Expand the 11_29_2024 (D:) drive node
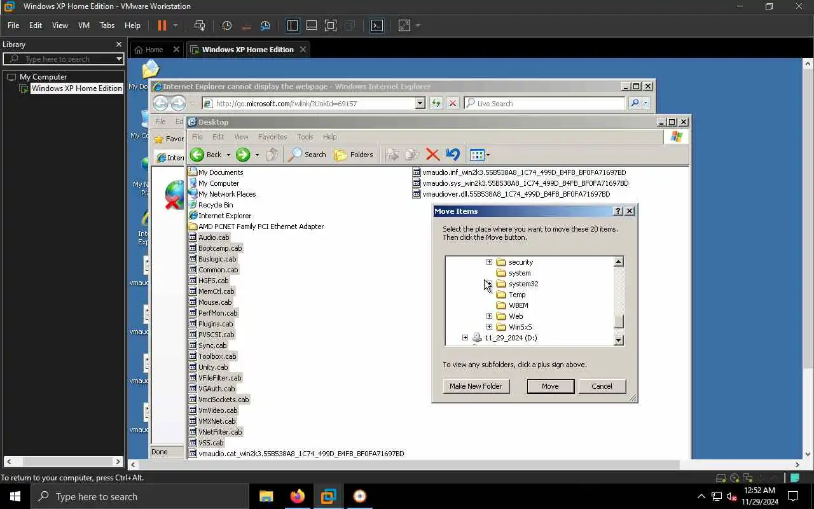Viewport: 814px width, 509px height. (x=465, y=338)
